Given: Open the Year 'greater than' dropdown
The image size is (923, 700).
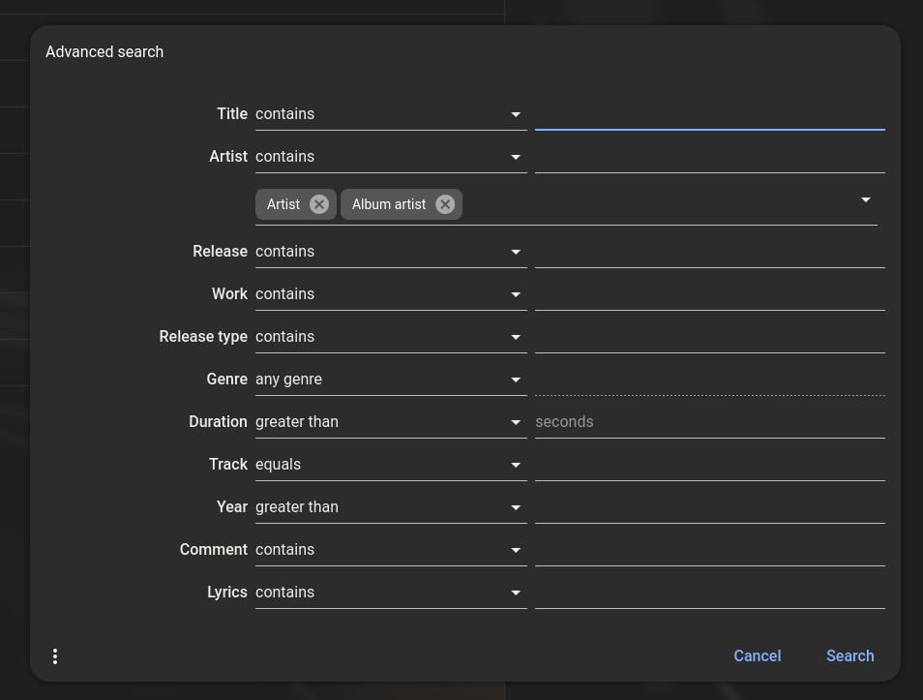Looking at the screenshot, I should [390, 507].
